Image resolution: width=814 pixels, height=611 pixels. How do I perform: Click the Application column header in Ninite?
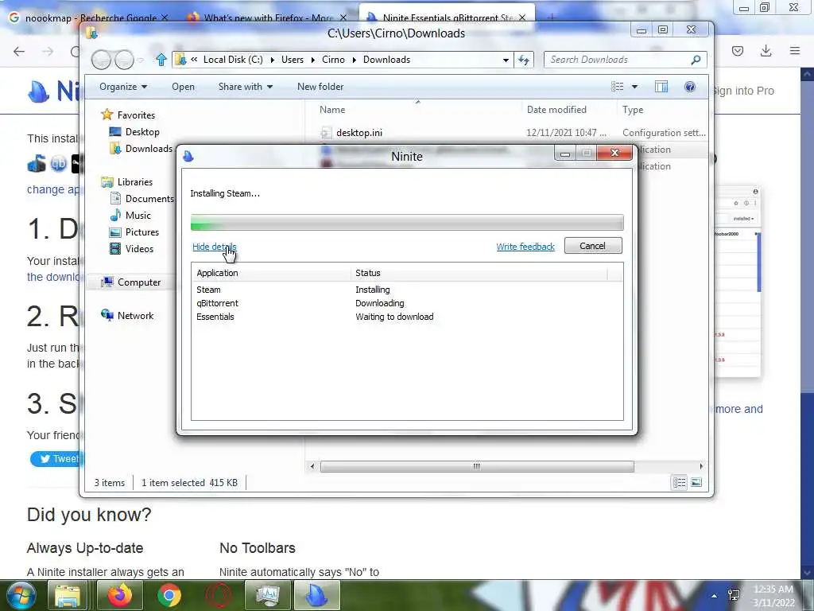272,274
